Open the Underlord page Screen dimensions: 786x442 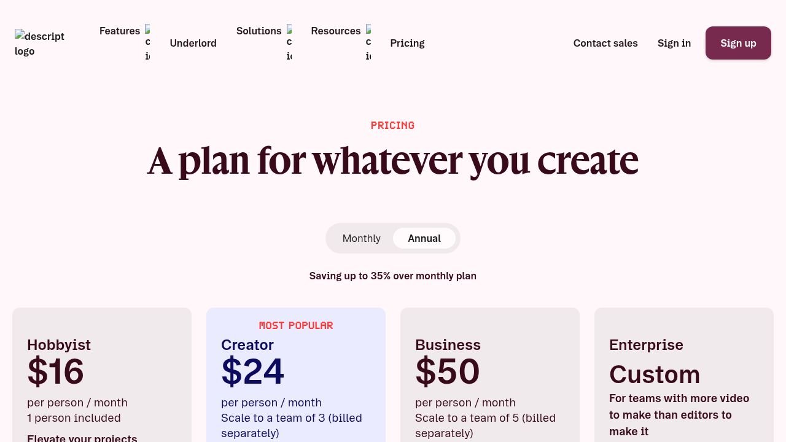tap(193, 43)
